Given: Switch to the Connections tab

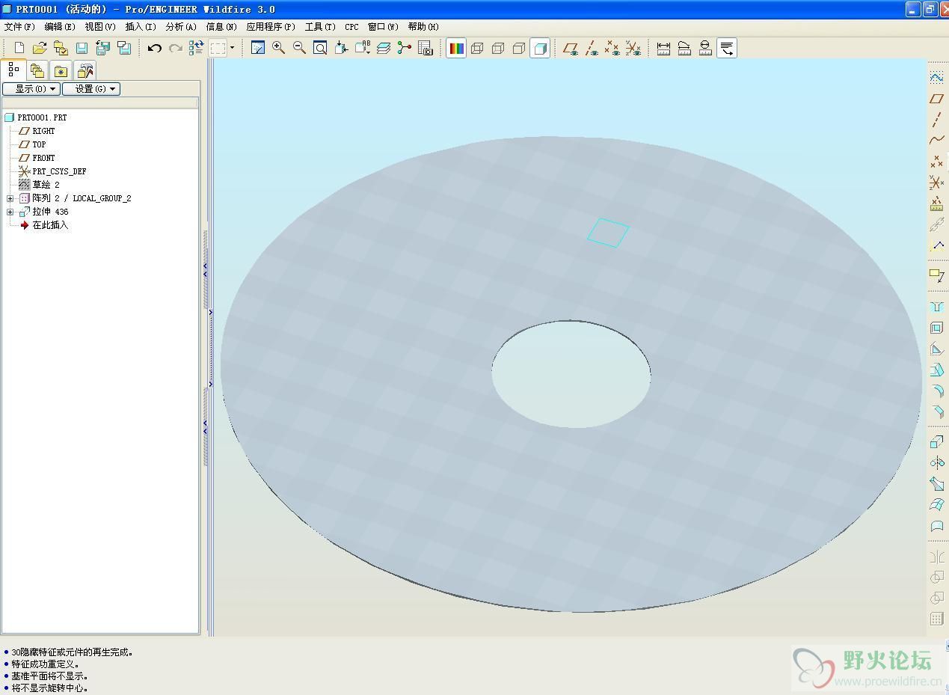Looking at the screenshot, I should tap(85, 70).
